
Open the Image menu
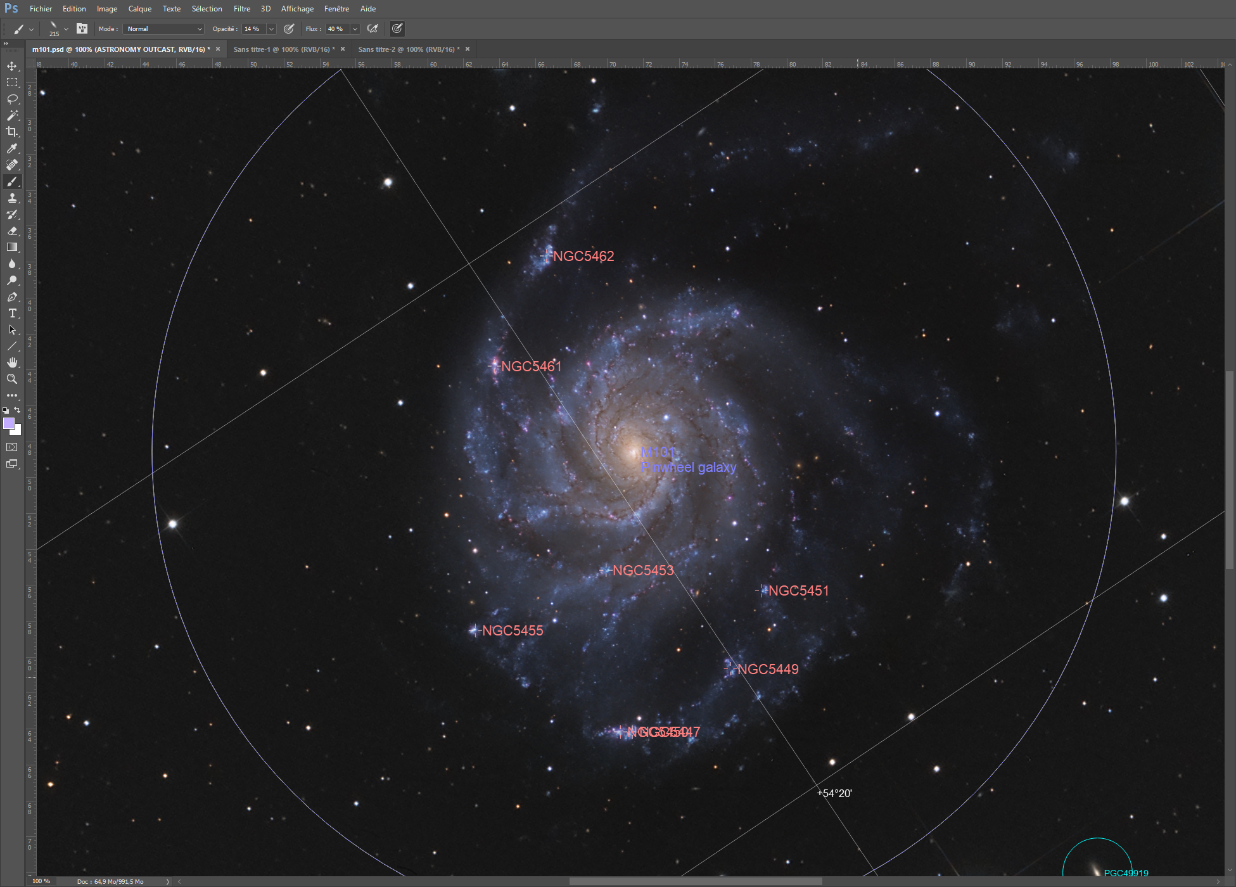107,9
